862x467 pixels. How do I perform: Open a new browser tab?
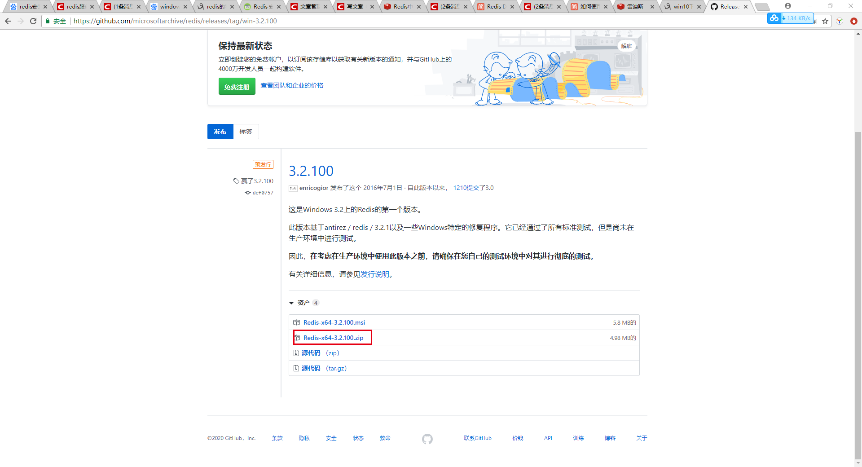click(762, 7)
